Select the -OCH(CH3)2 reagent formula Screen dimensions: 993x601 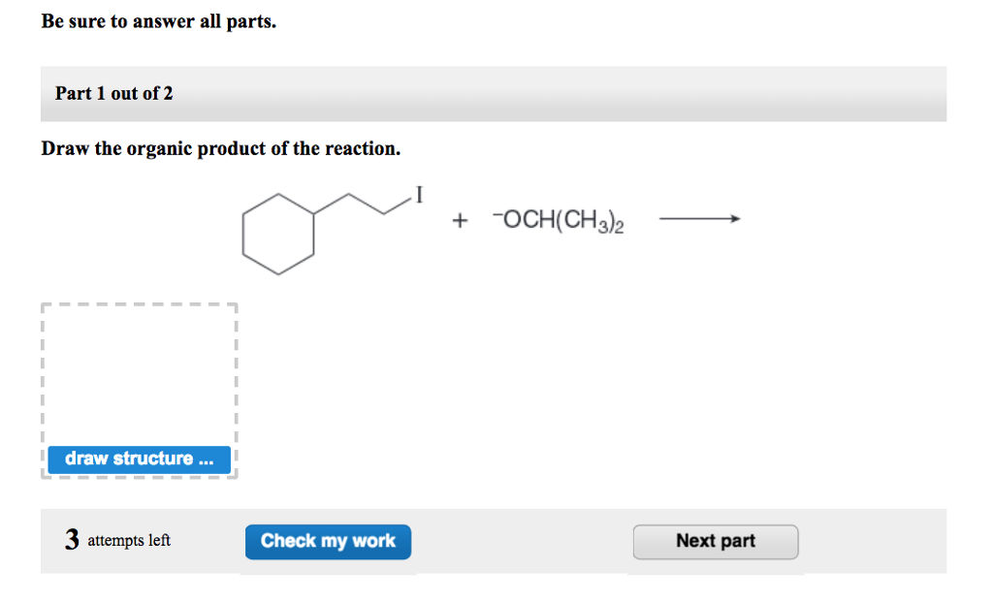coord(558,220)
